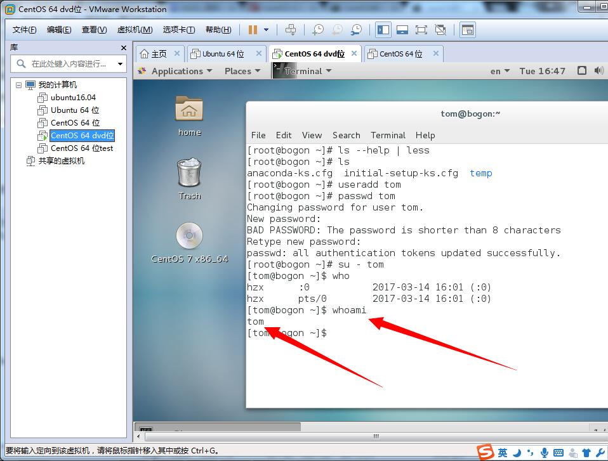Image resolution: width=608 pixels, height=461 pixels.
Task: Close the 主页 tab
Action: coord(177,53)
